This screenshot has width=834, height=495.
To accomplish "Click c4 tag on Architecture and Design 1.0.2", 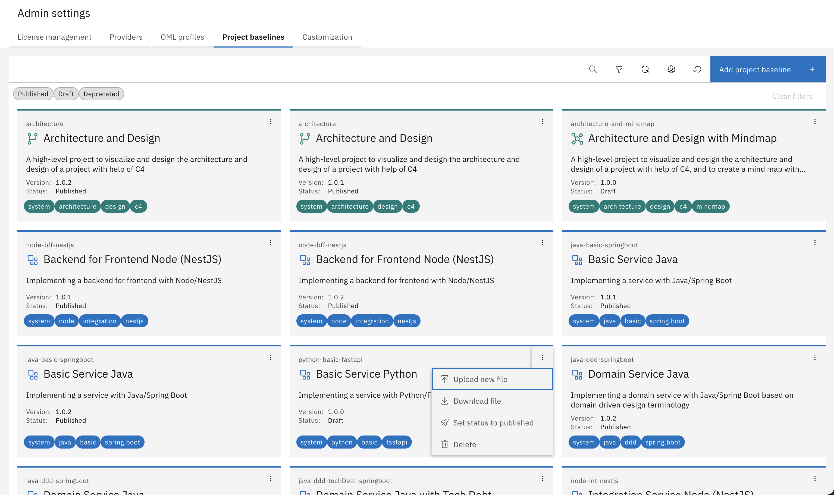I will click(138, 206).
